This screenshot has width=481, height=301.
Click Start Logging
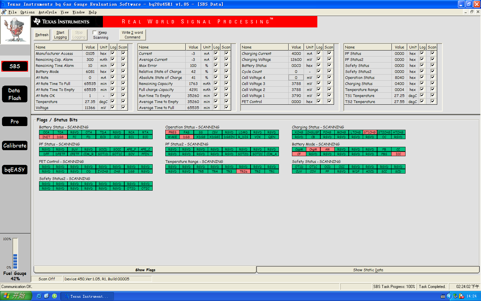tap(60, 35)
